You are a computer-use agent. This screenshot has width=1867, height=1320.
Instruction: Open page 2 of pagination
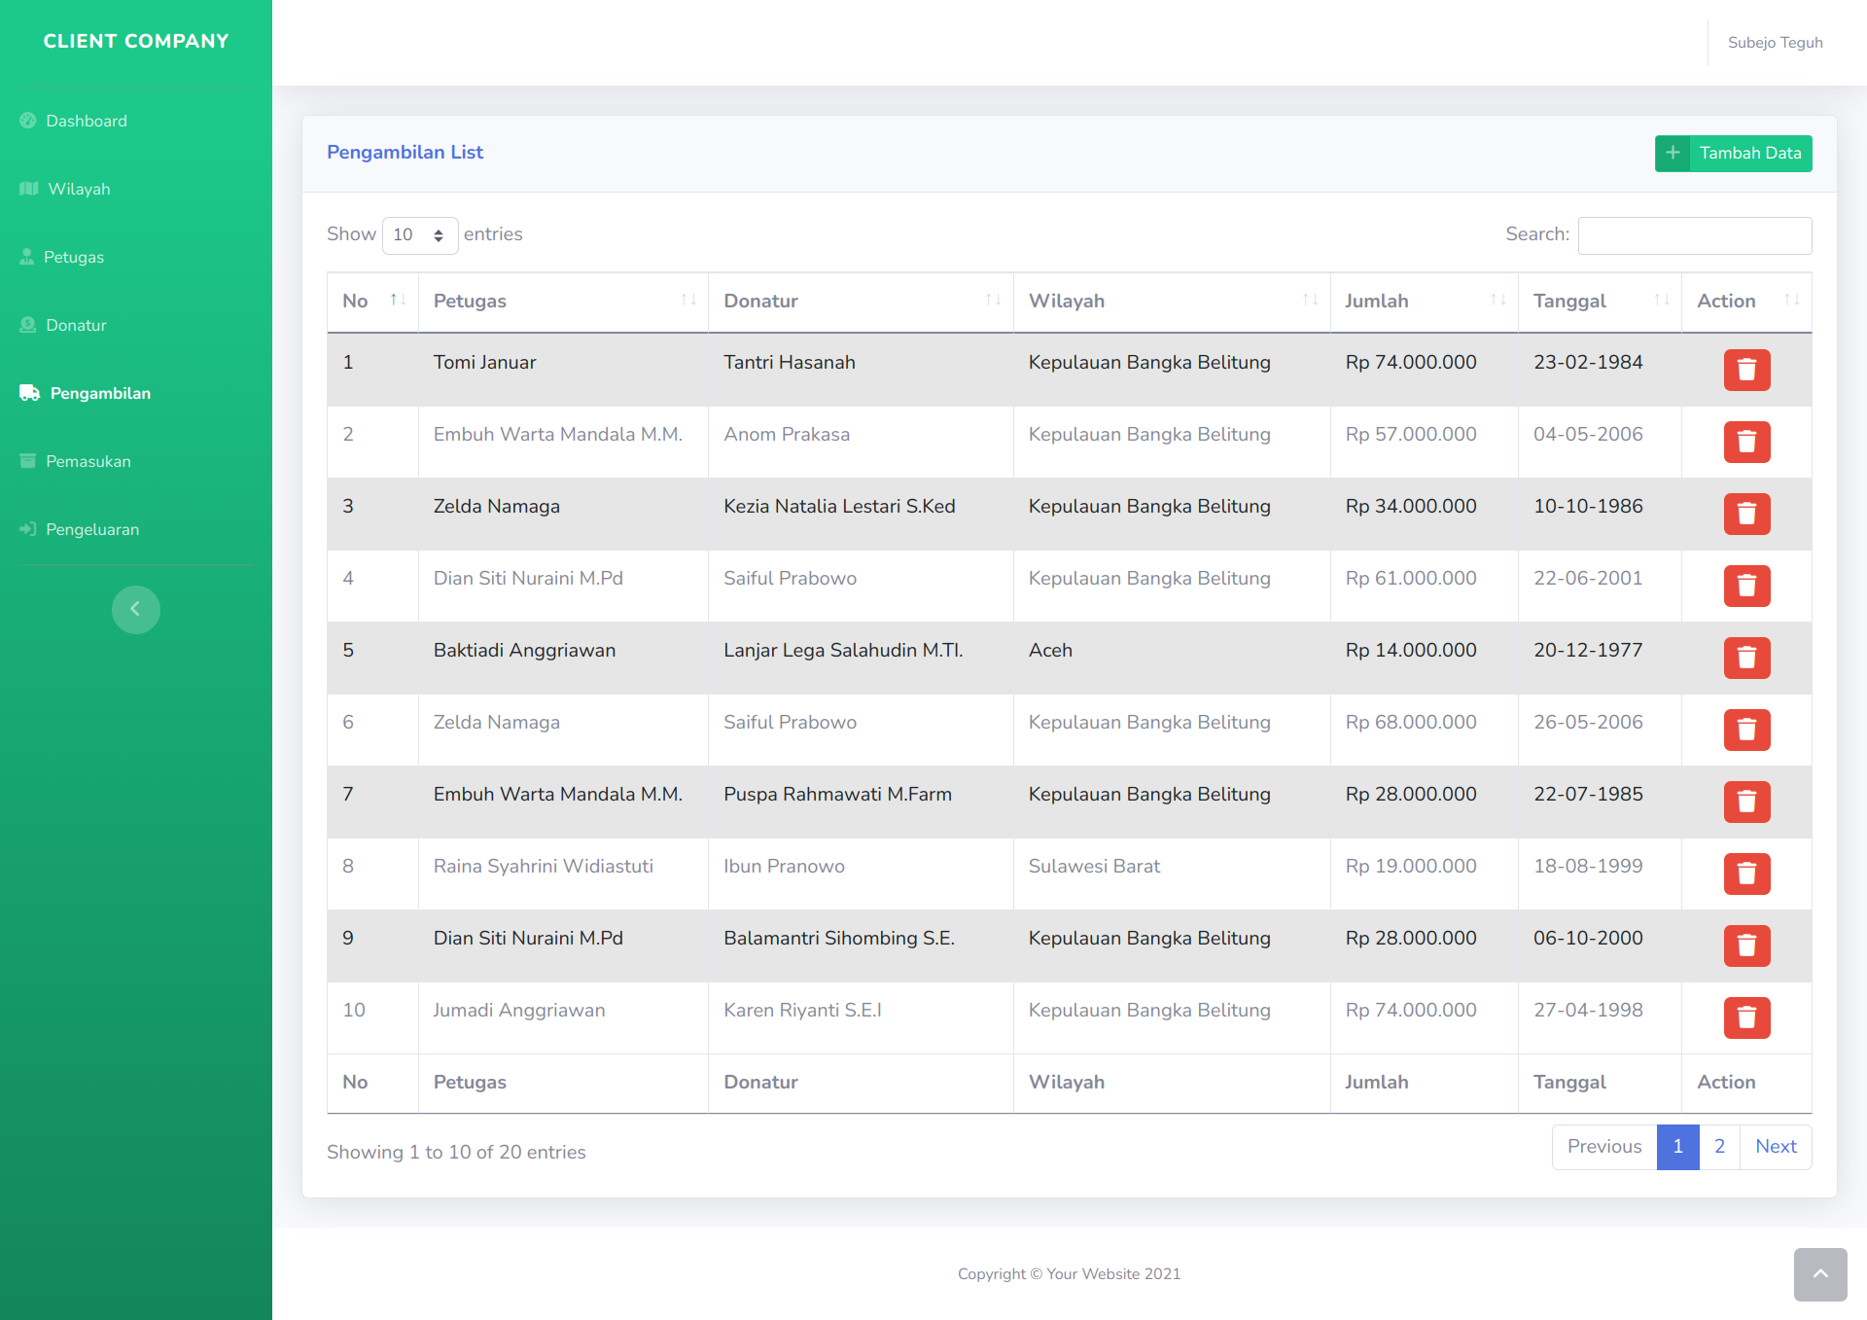pos(1719,1147)
